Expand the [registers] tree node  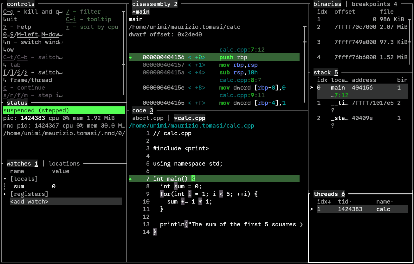[x=5, y=194]
